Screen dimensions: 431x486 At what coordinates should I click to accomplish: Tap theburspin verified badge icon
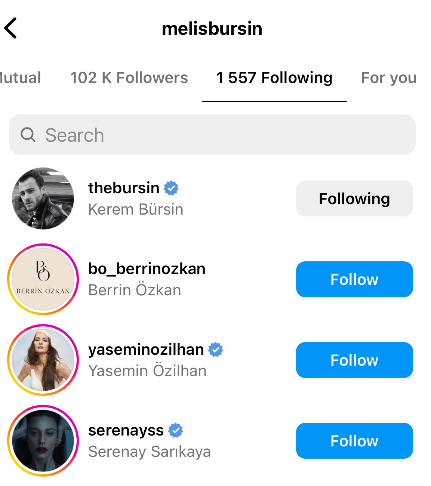pos(171,188)
